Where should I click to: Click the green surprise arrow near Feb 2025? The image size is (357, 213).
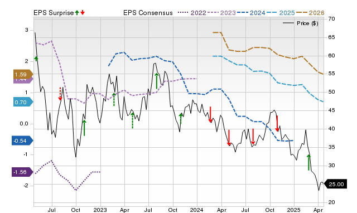coord(308,162)
